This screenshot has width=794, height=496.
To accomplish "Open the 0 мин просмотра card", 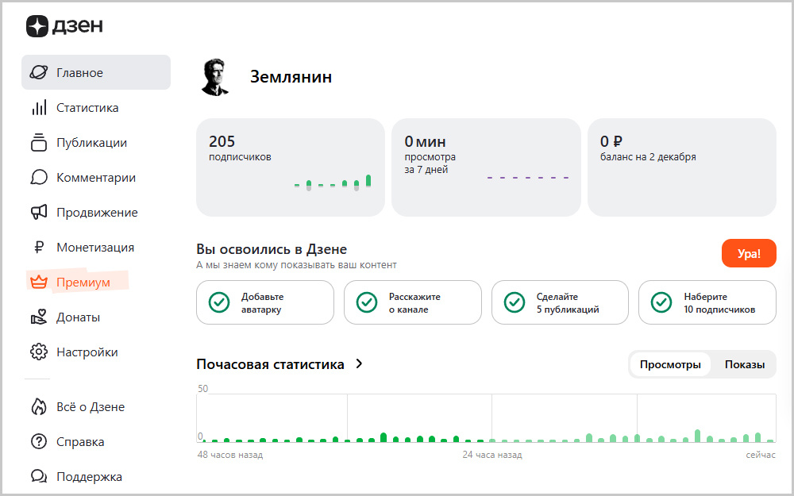I will [486, 167].
